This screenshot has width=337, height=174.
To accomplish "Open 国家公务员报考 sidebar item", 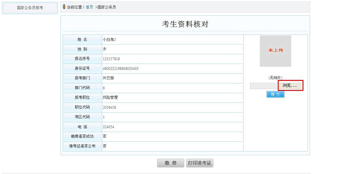I will click(30, 8).
